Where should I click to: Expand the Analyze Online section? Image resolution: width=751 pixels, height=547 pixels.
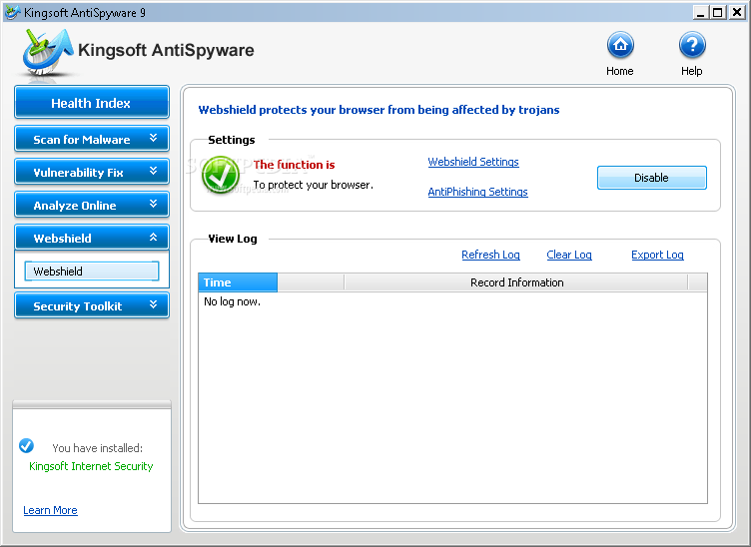coord(92,205)
